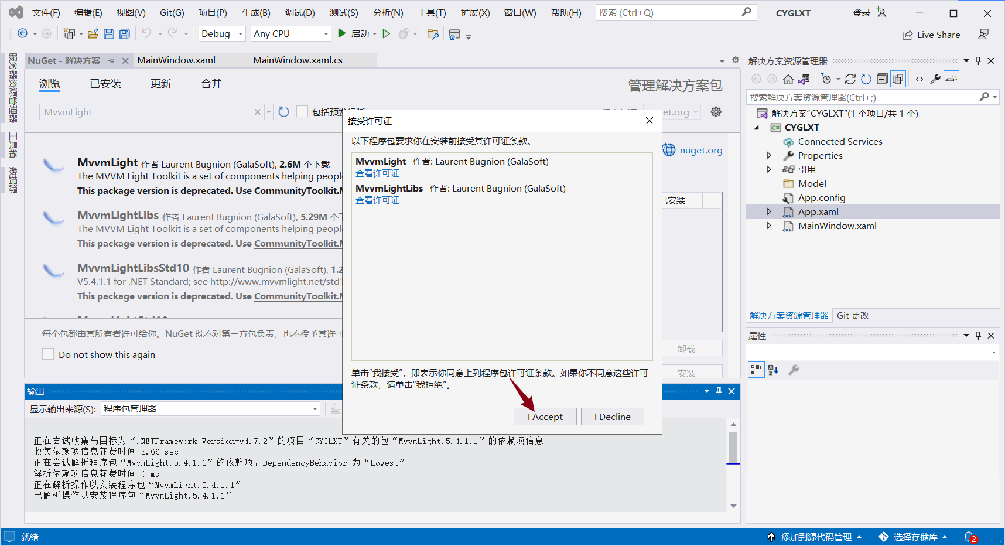Switch to 已安装 tab

(x=105, y=84)
